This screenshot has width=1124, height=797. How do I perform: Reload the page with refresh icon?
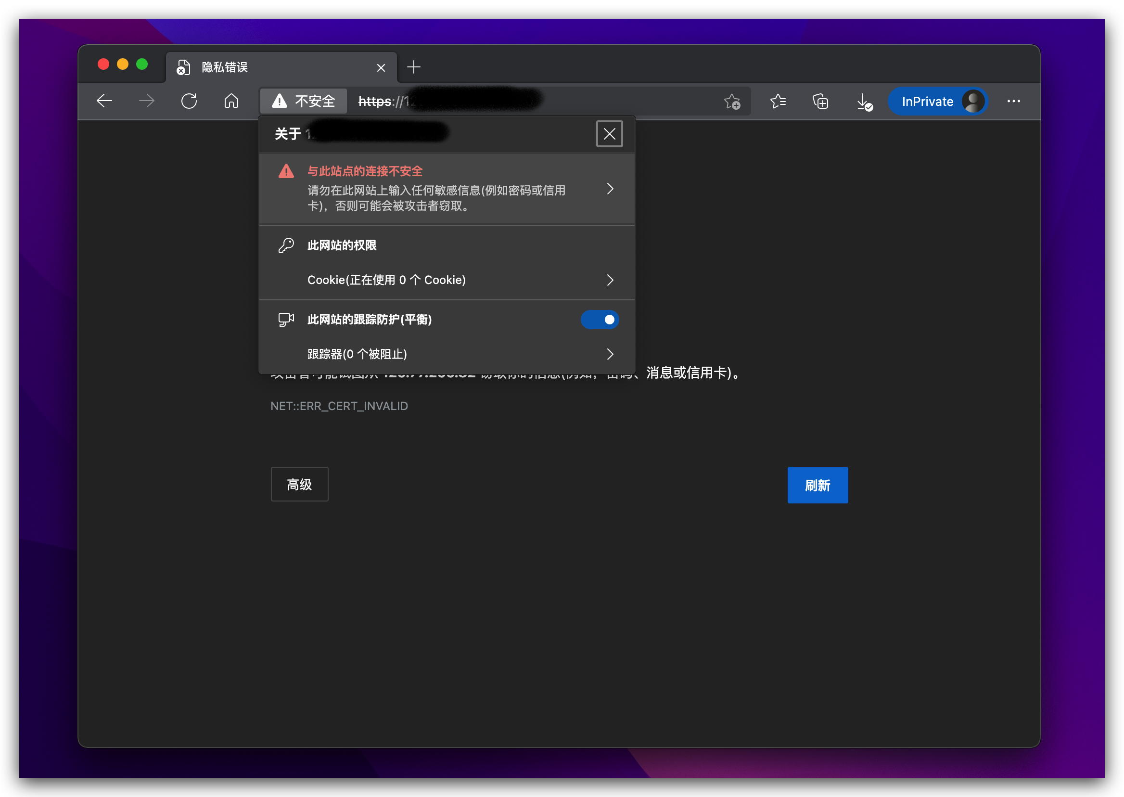[x=189, y=101]
